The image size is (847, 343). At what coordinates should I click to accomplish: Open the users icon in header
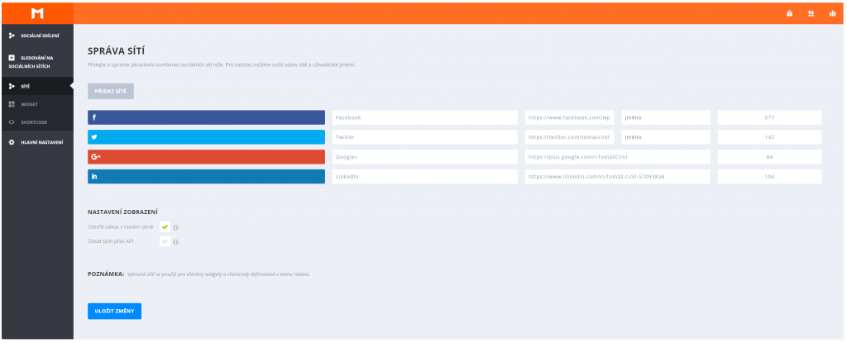811,13
